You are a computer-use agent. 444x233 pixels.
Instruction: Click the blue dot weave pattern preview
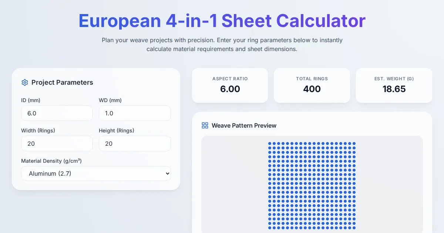click(x=312, y=185)
